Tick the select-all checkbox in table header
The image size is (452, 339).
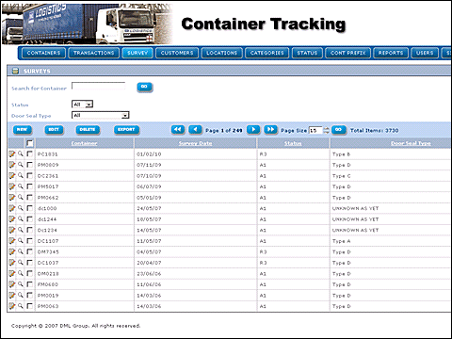tap(30, 143)
